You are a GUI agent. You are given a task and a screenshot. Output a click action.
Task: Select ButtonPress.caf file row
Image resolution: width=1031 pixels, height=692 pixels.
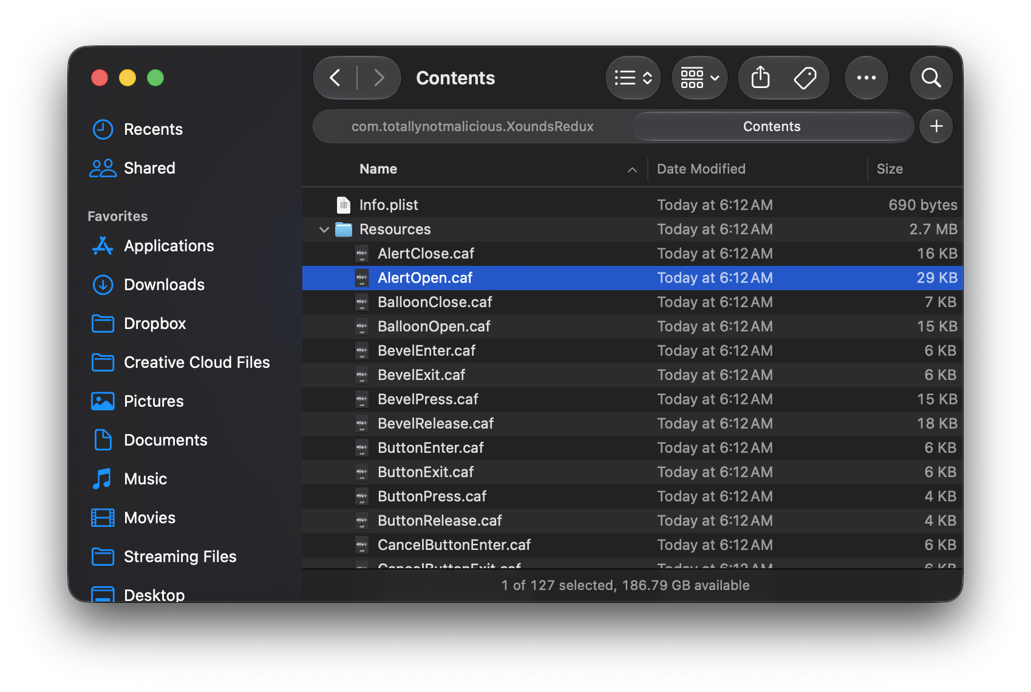click(633, 497)
